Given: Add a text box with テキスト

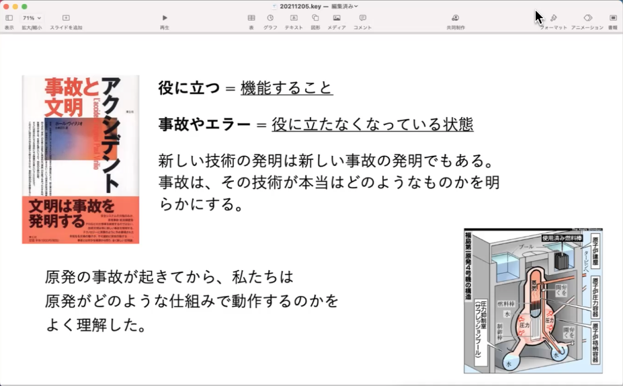Looking at the screenshot, I should (294, 17).
